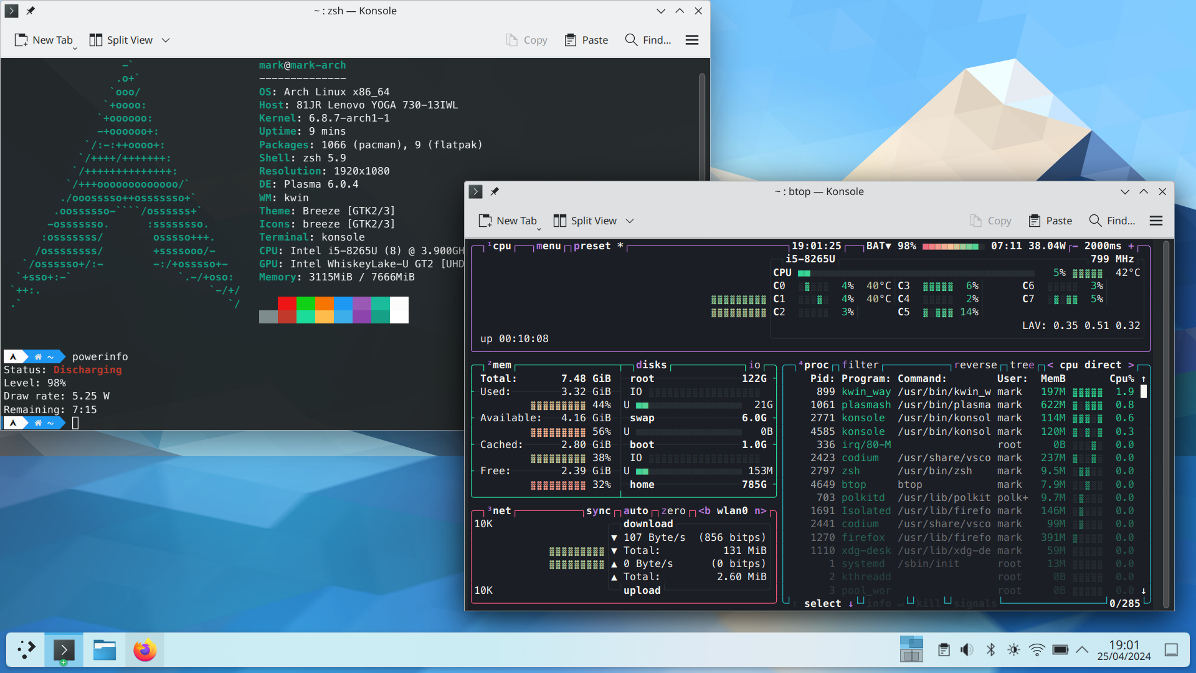Image resolution: width=1196 pixels, height=673 pixels.
Task: Open the Dolphin file manager from the taskbar
Action: (105, 650)
